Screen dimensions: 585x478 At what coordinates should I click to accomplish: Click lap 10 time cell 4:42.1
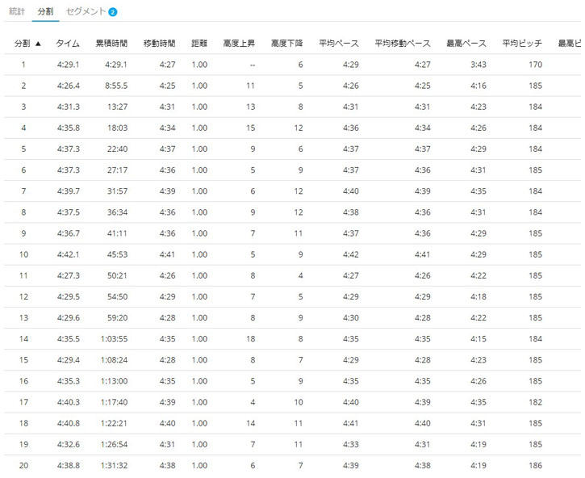click(68, 254)
